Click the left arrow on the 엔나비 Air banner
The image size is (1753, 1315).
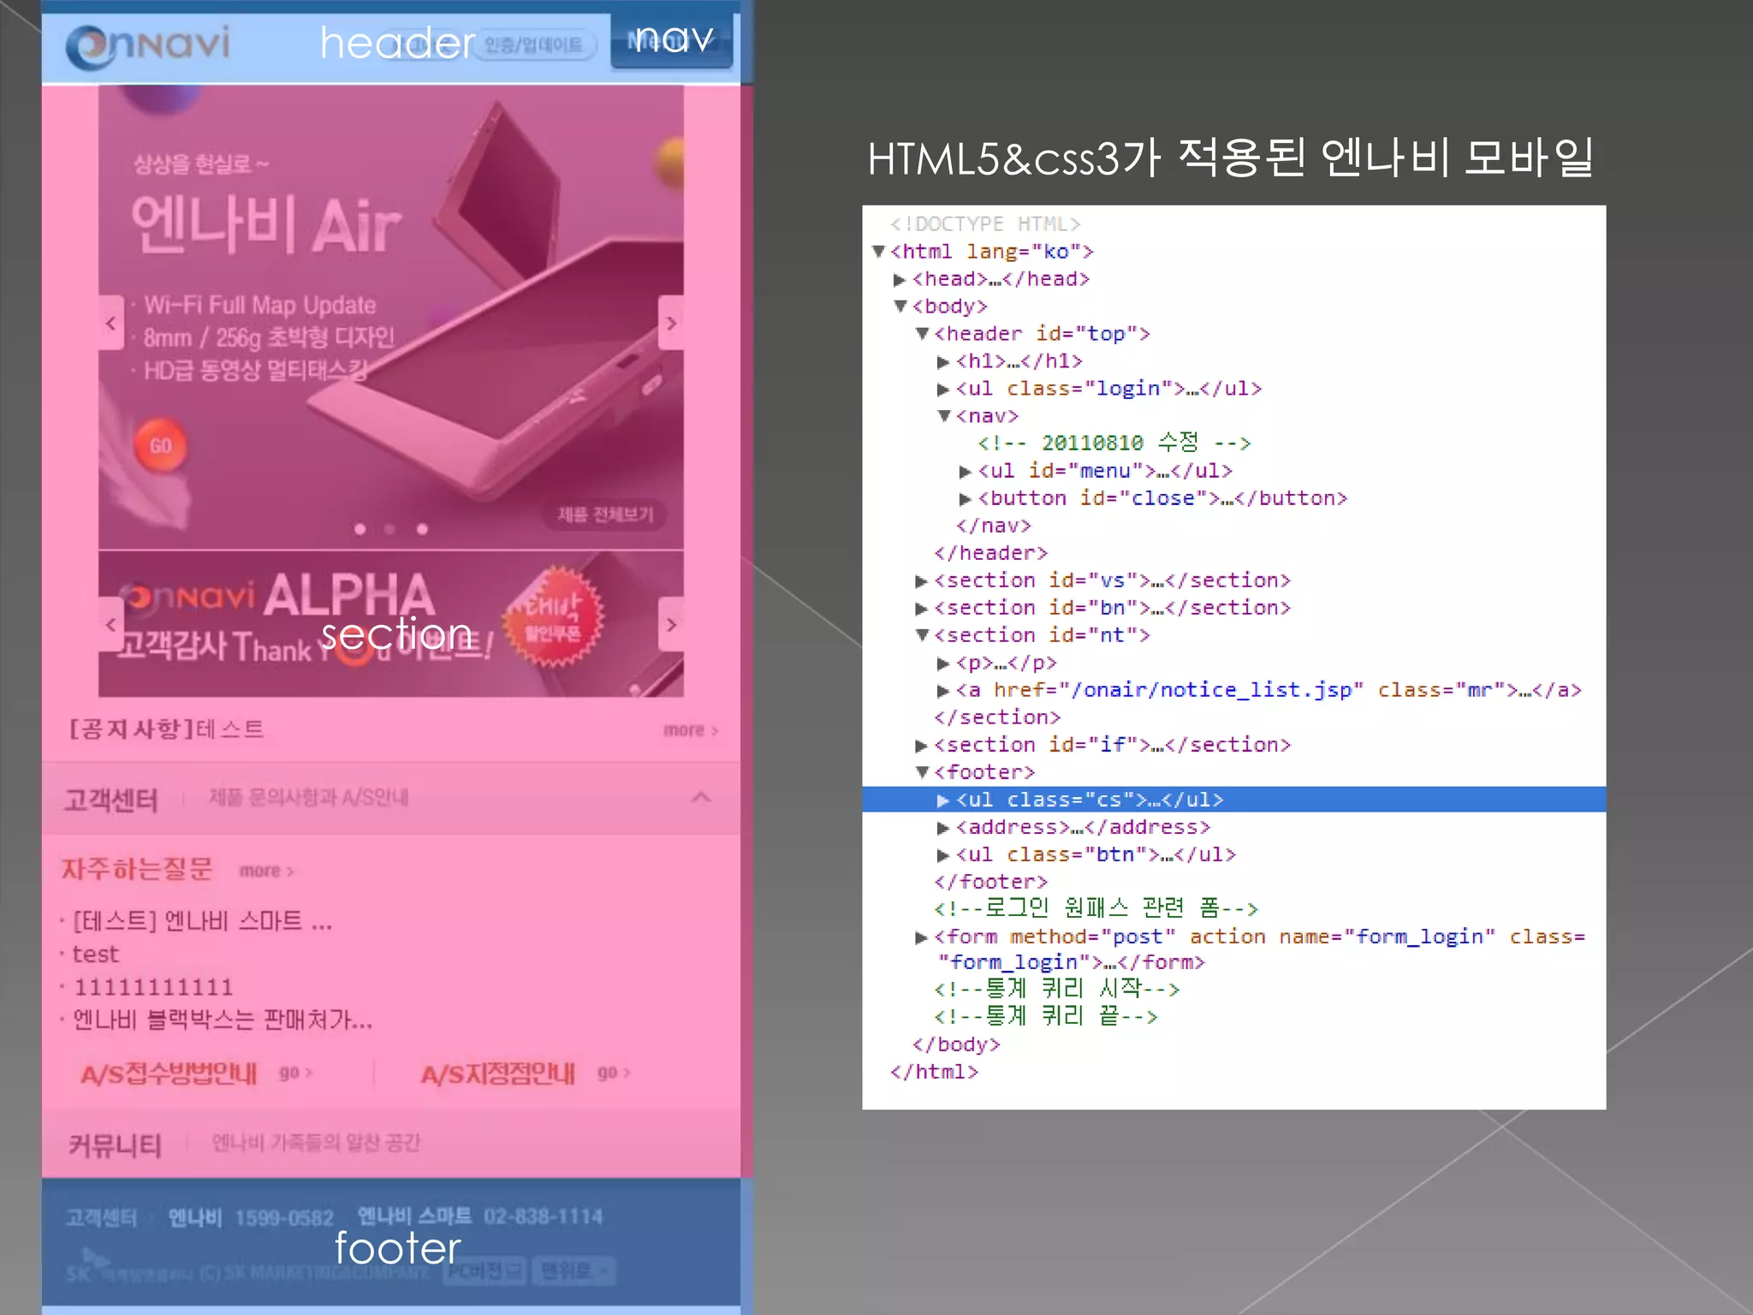[110, 323]
